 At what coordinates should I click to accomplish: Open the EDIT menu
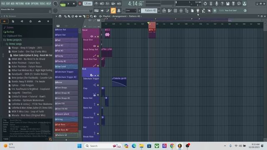click(8, 3)
